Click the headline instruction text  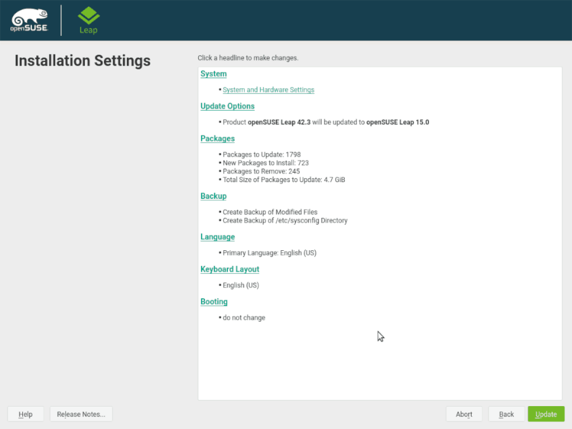pyautogui.click(x=248, y=58)
